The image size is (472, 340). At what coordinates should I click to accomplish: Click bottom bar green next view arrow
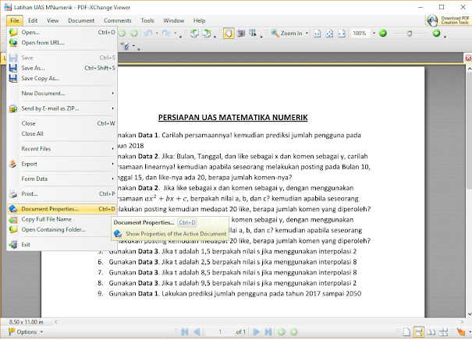[293, 331]
